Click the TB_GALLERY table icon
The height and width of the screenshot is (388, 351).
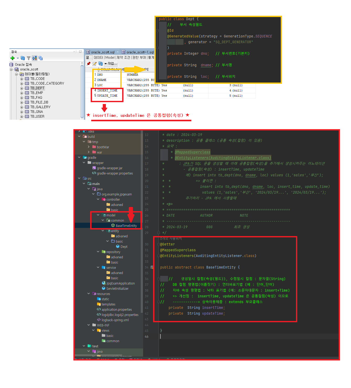point(27,107)
